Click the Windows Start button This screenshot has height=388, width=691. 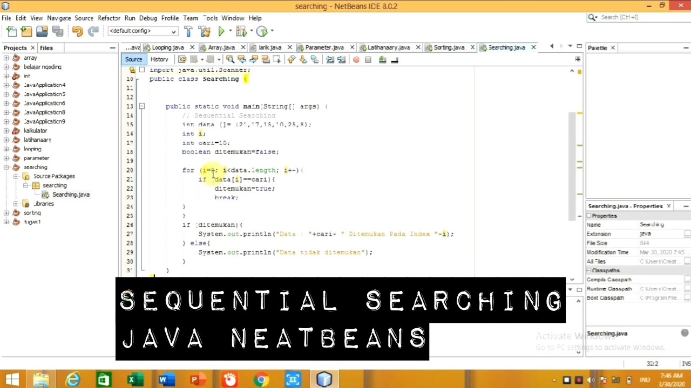(12, 380)
